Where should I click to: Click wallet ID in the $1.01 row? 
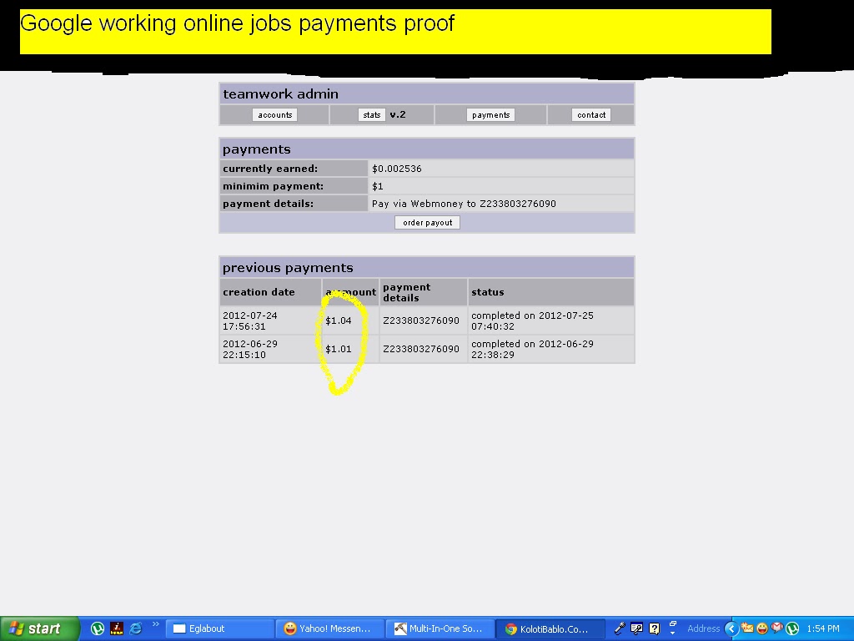pos(421,349)
